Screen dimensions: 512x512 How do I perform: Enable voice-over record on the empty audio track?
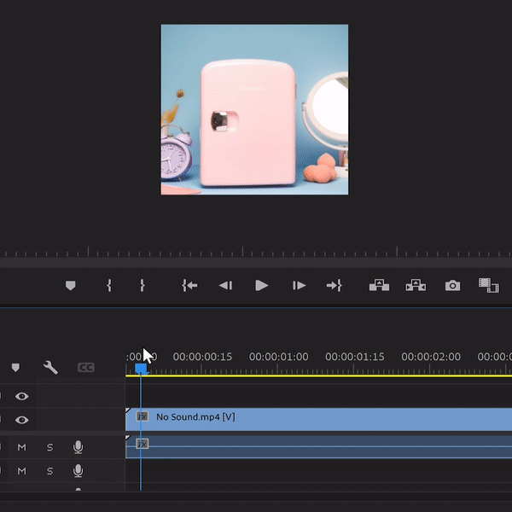[x=78, y=471]
